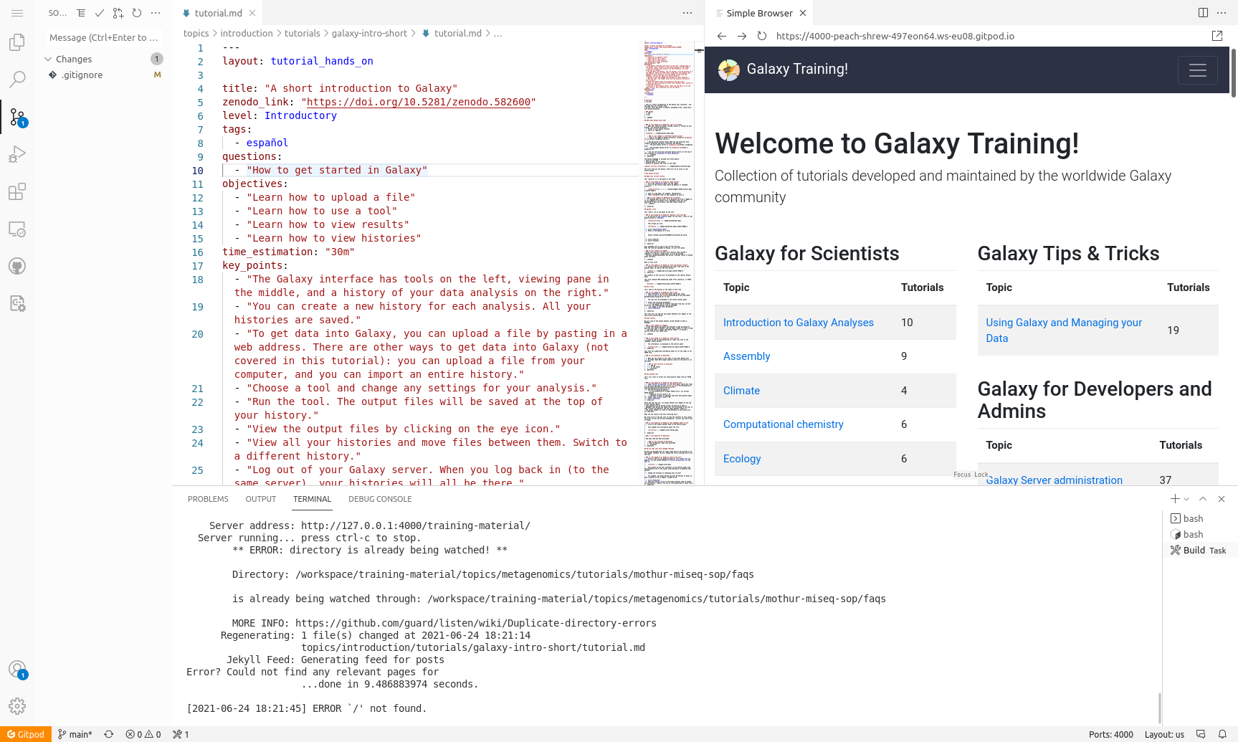Toggle source control view as tree

[x=81, y=13]
